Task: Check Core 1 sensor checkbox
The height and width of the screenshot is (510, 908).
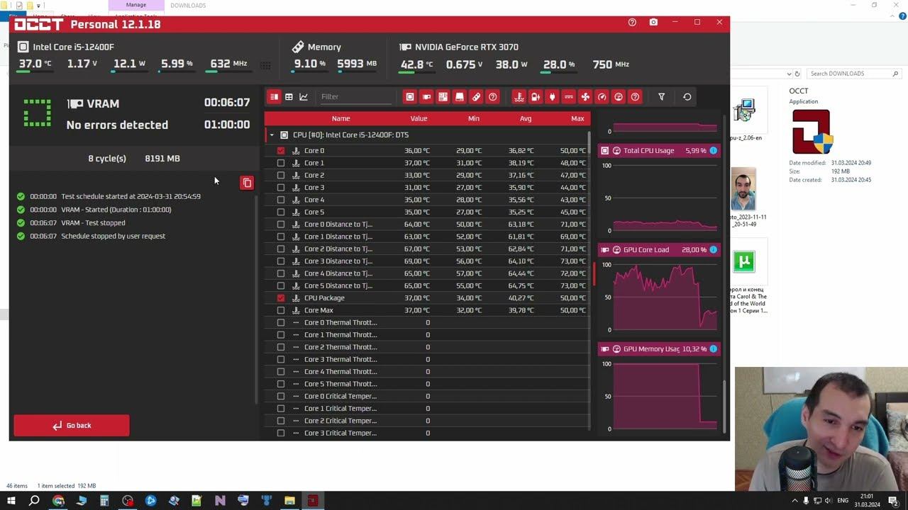Action: coord(281,163)
